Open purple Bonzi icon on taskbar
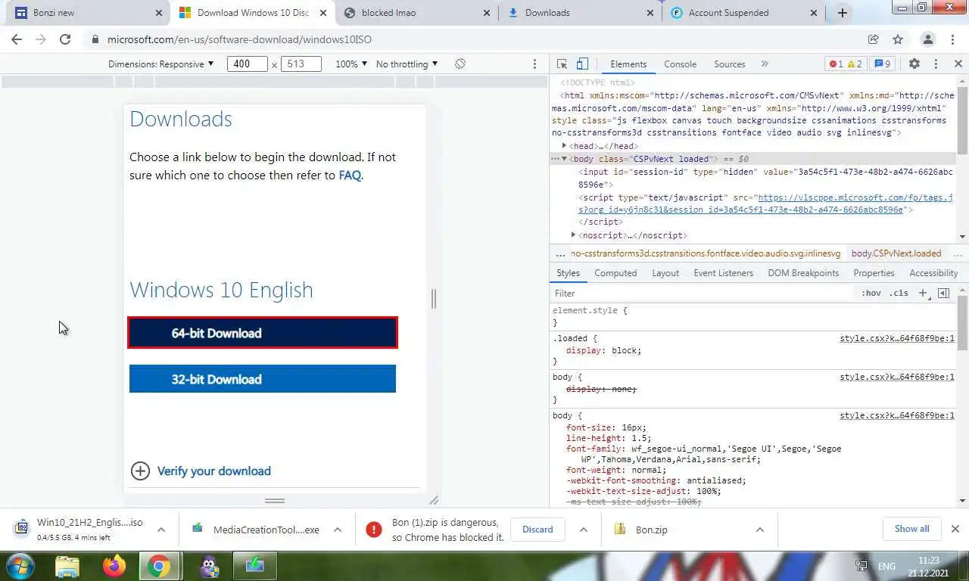Viewport: 969px width, 581px height. click(x=210, y=566)
